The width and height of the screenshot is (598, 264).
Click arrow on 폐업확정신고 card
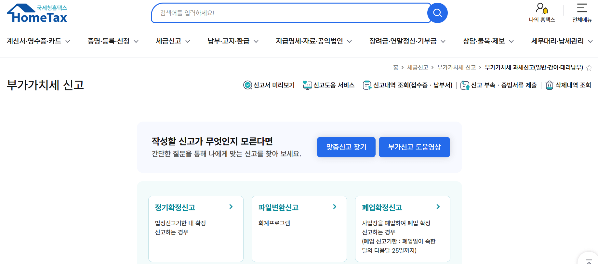[x=438, y=207]
